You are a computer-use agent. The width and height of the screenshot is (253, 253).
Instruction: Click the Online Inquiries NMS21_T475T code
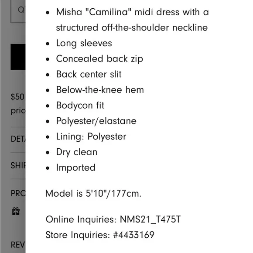click(x=150, y=219)
